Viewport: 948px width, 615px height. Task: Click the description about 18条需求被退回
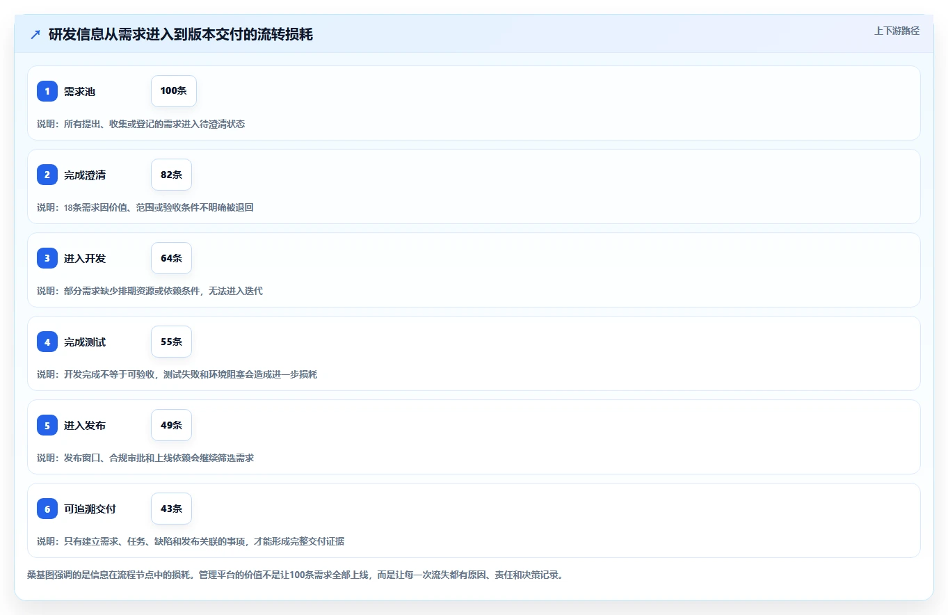point(145,207)
